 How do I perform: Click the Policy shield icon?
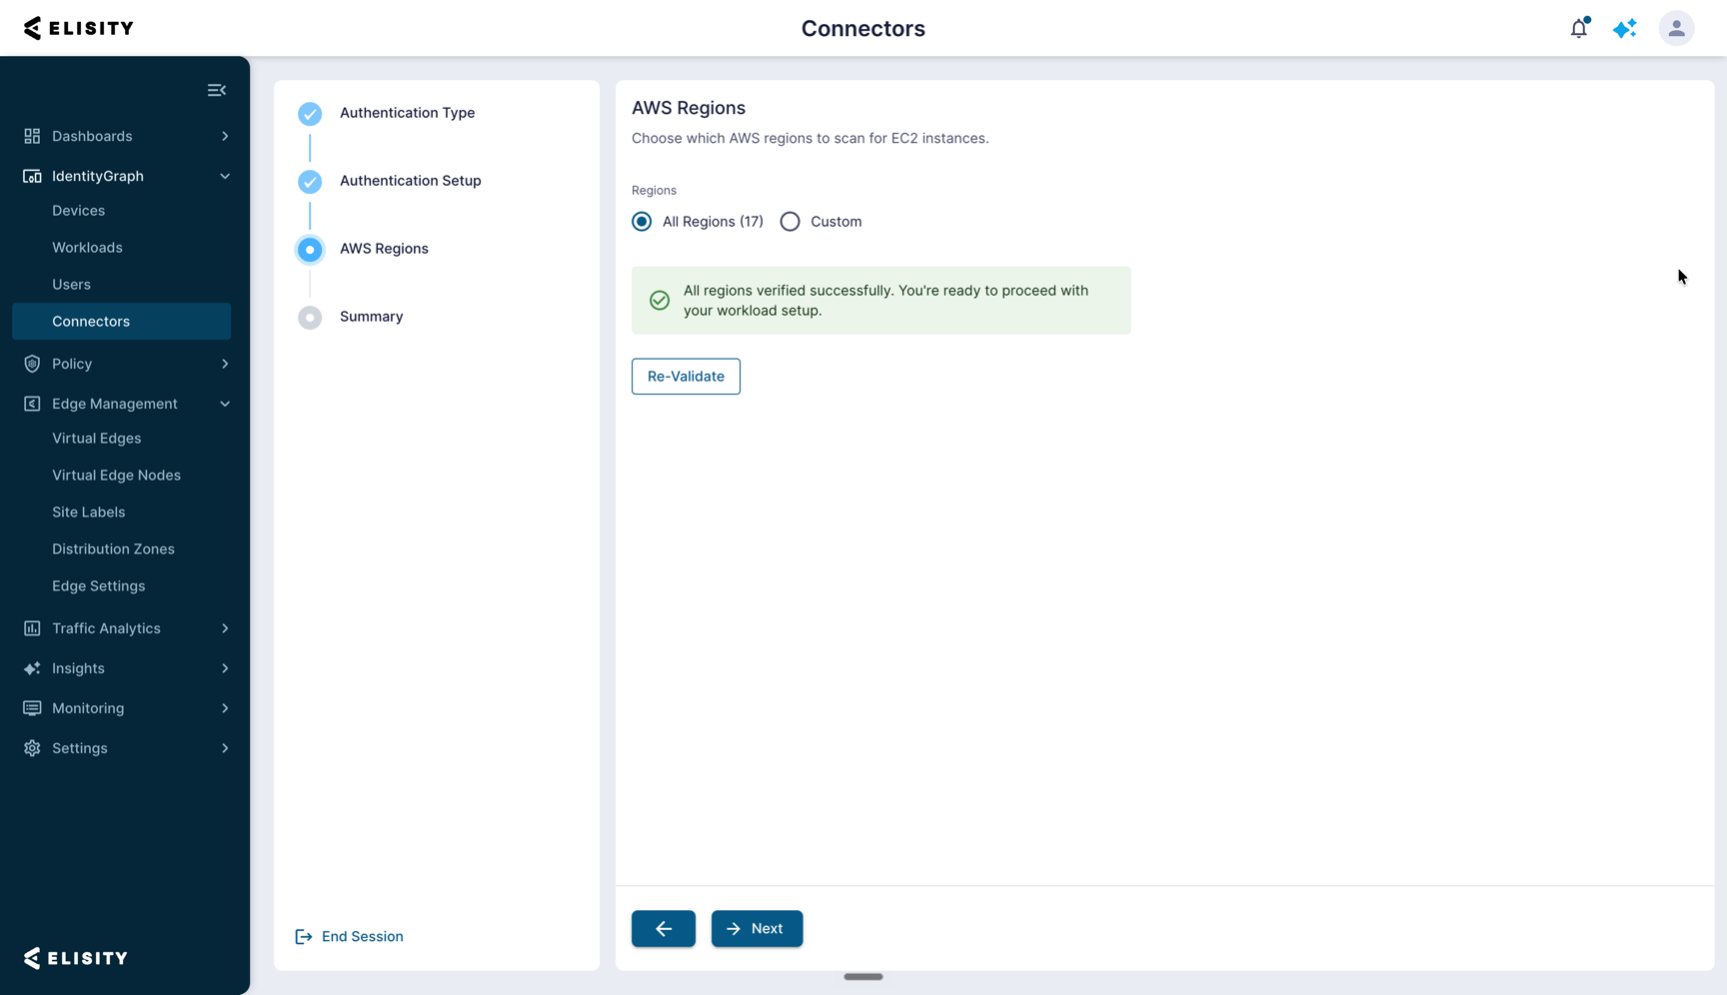(32, 364)
